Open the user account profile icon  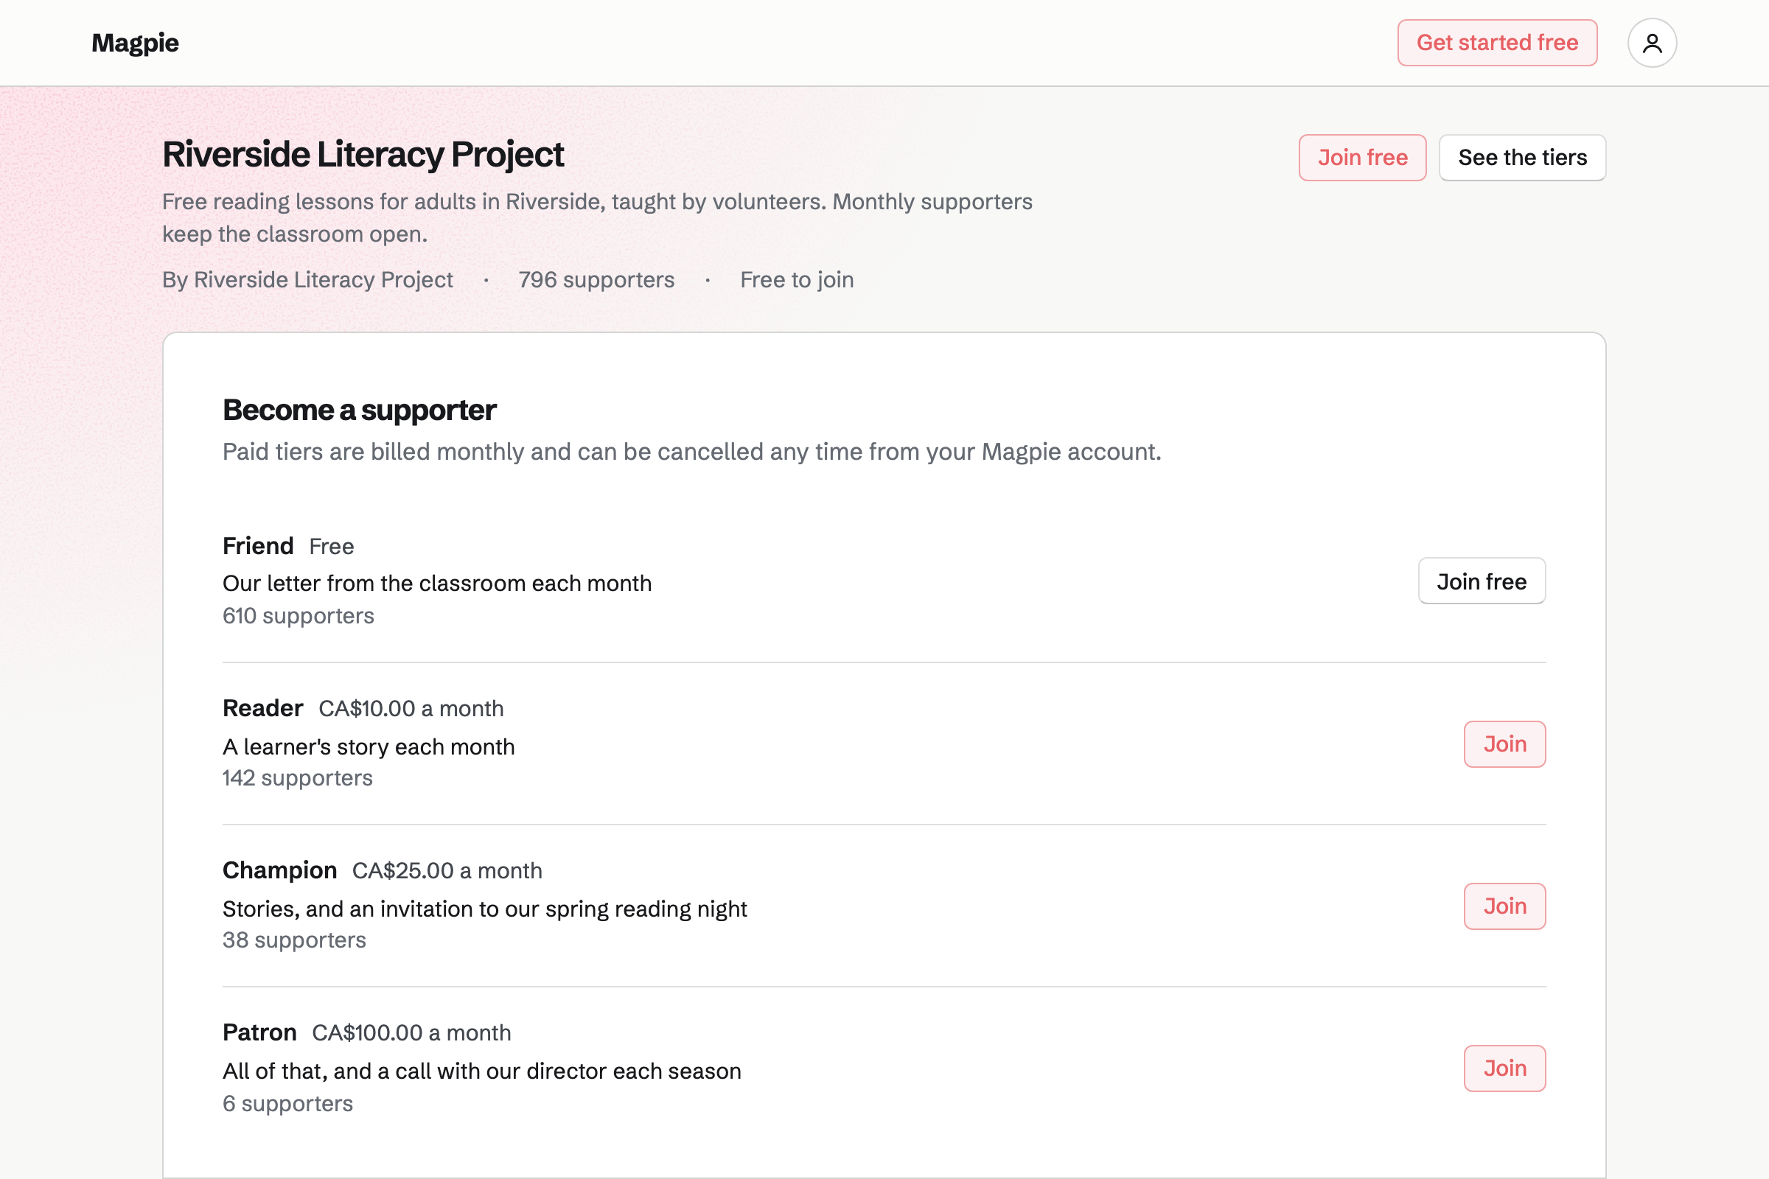pyautogui.click(x=1652, y=43)
